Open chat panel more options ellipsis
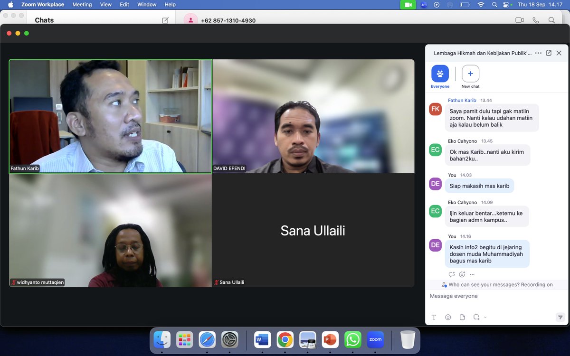Screen dimensions: 570x356 coord(538,53)
